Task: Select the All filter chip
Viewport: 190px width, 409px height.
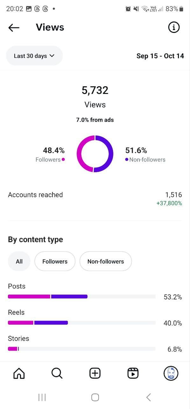Action: click(x=19, y=261)
